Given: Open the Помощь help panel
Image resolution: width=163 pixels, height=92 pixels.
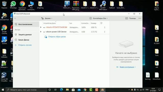Looking at the screenshot, I should (x=131, y=18).
